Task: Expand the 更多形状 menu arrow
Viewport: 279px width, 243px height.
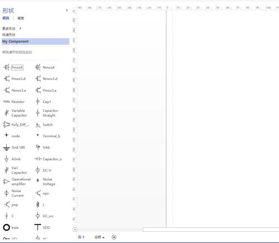Action: pyautogui.click(x=21, y=28)
